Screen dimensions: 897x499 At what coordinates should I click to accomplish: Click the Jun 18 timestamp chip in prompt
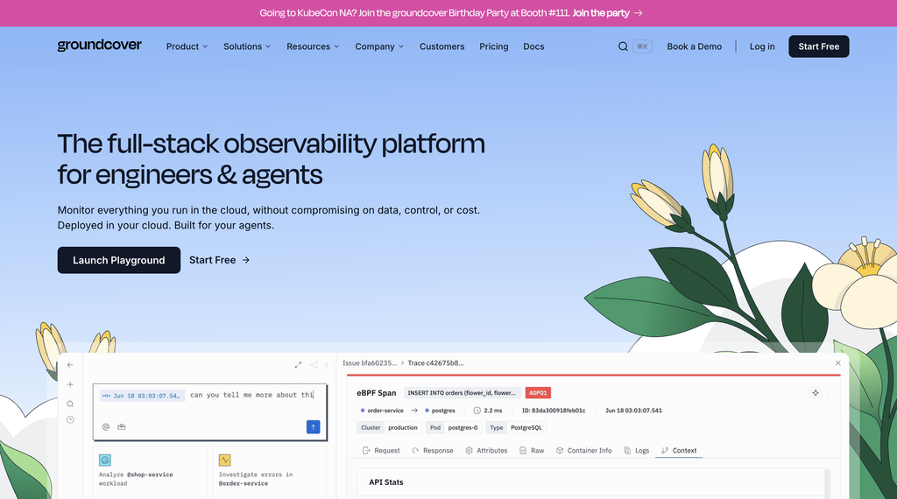[143, 396]
